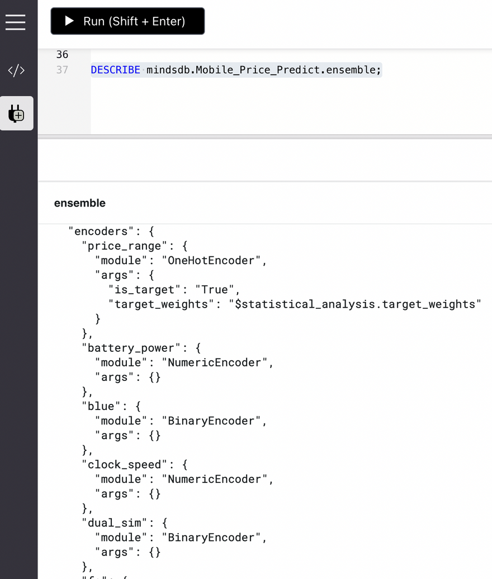Open the SQL editor from the sidebar
Image resolution: width=492 pixels, height=579 pixels.
(16, 70)
